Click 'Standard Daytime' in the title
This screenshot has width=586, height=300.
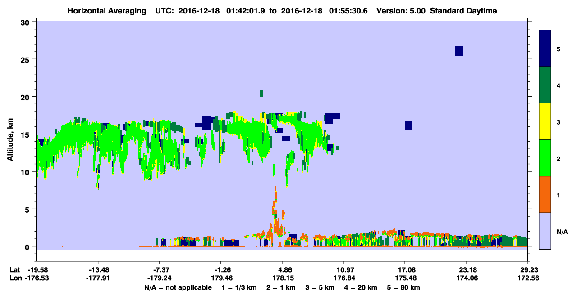pos(463,11)
